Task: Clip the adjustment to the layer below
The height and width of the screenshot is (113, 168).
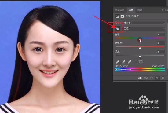Action: tap(140, 78)
